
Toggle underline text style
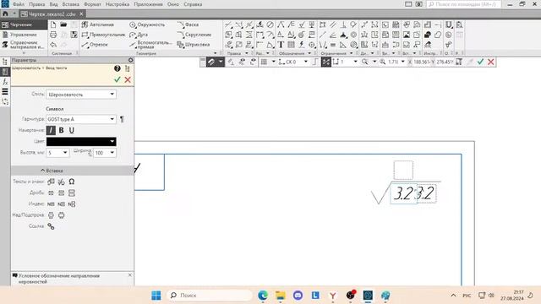click(x=71, y=130)
